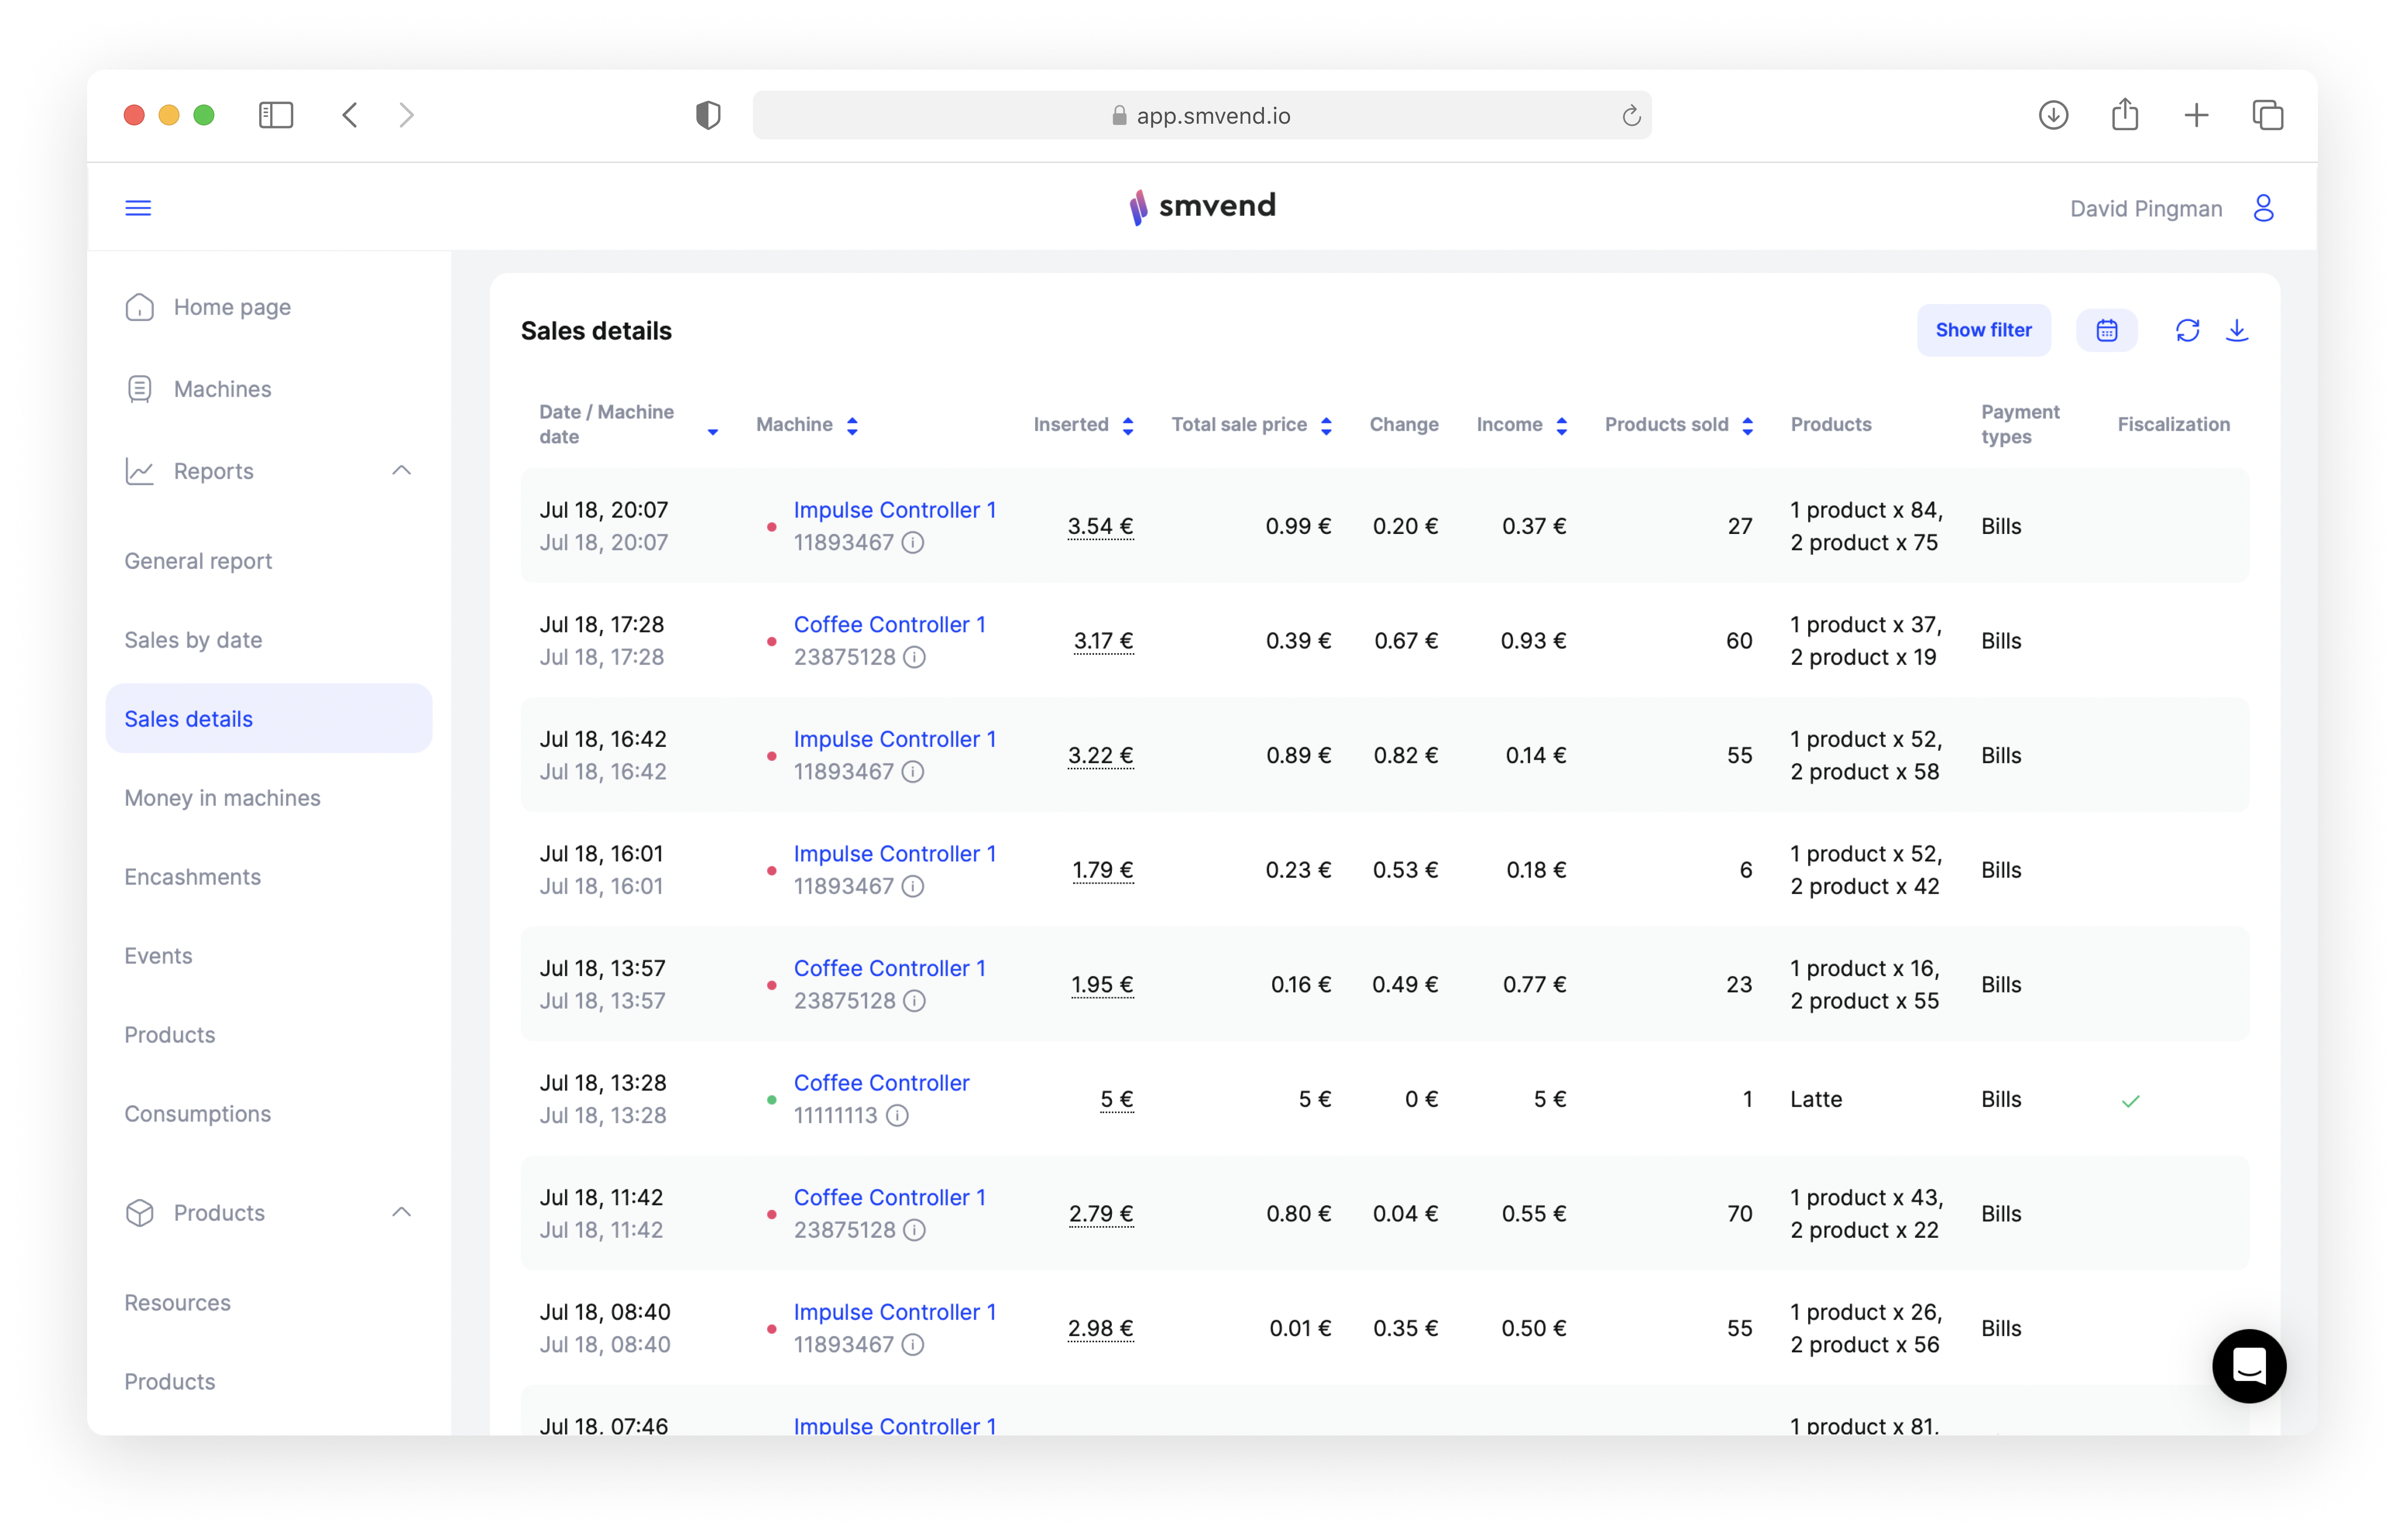
Task: Collapse the Products sidebar section
Action: (401, 1212)
